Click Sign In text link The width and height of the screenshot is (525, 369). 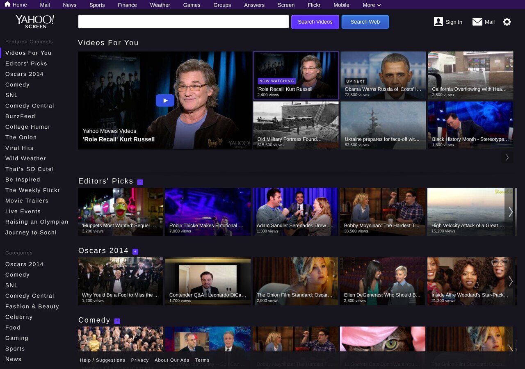[x=454, y=22]
